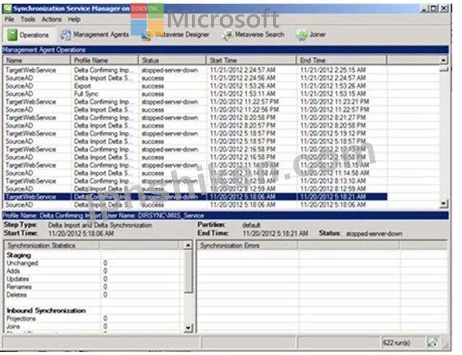Open the Tools menu
462x355 pixels.
pos(28,20)
